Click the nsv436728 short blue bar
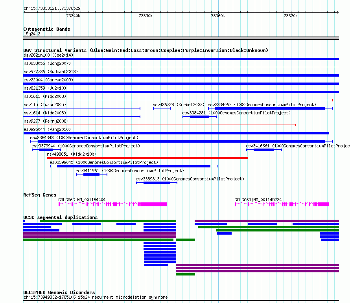Screen dimensions: 350x303 click(x=162, y=108)
